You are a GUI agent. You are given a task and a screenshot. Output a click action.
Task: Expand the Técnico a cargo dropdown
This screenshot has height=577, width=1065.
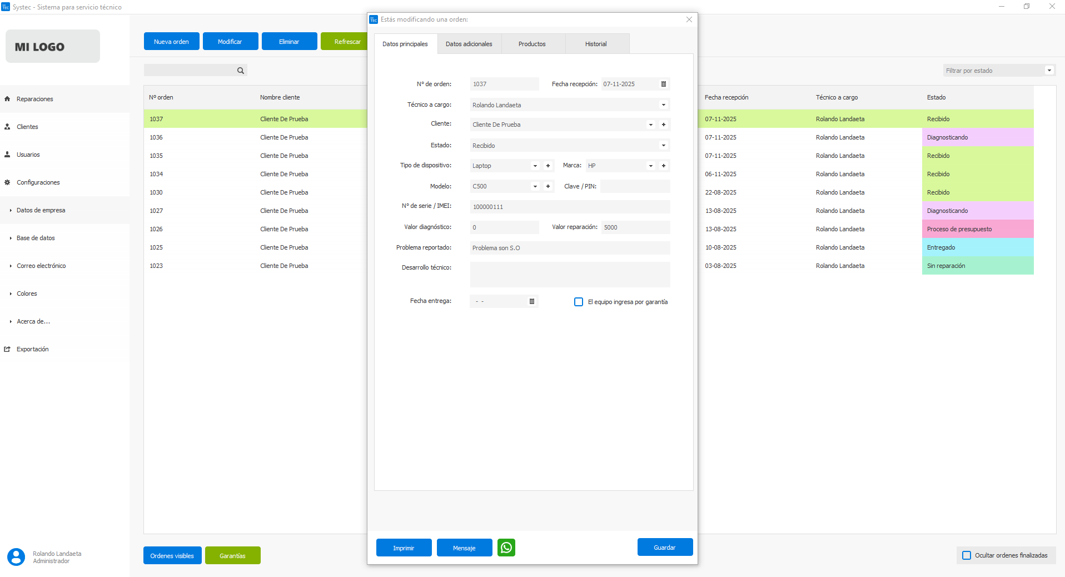(663, 105)
